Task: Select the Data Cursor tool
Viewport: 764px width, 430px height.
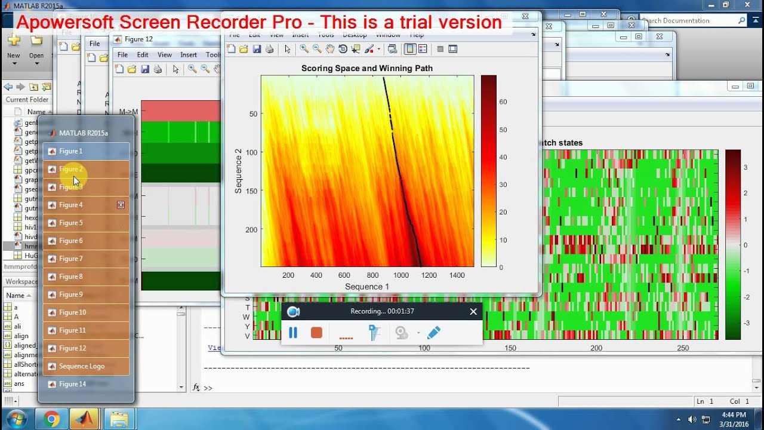Action: point(356,49)
